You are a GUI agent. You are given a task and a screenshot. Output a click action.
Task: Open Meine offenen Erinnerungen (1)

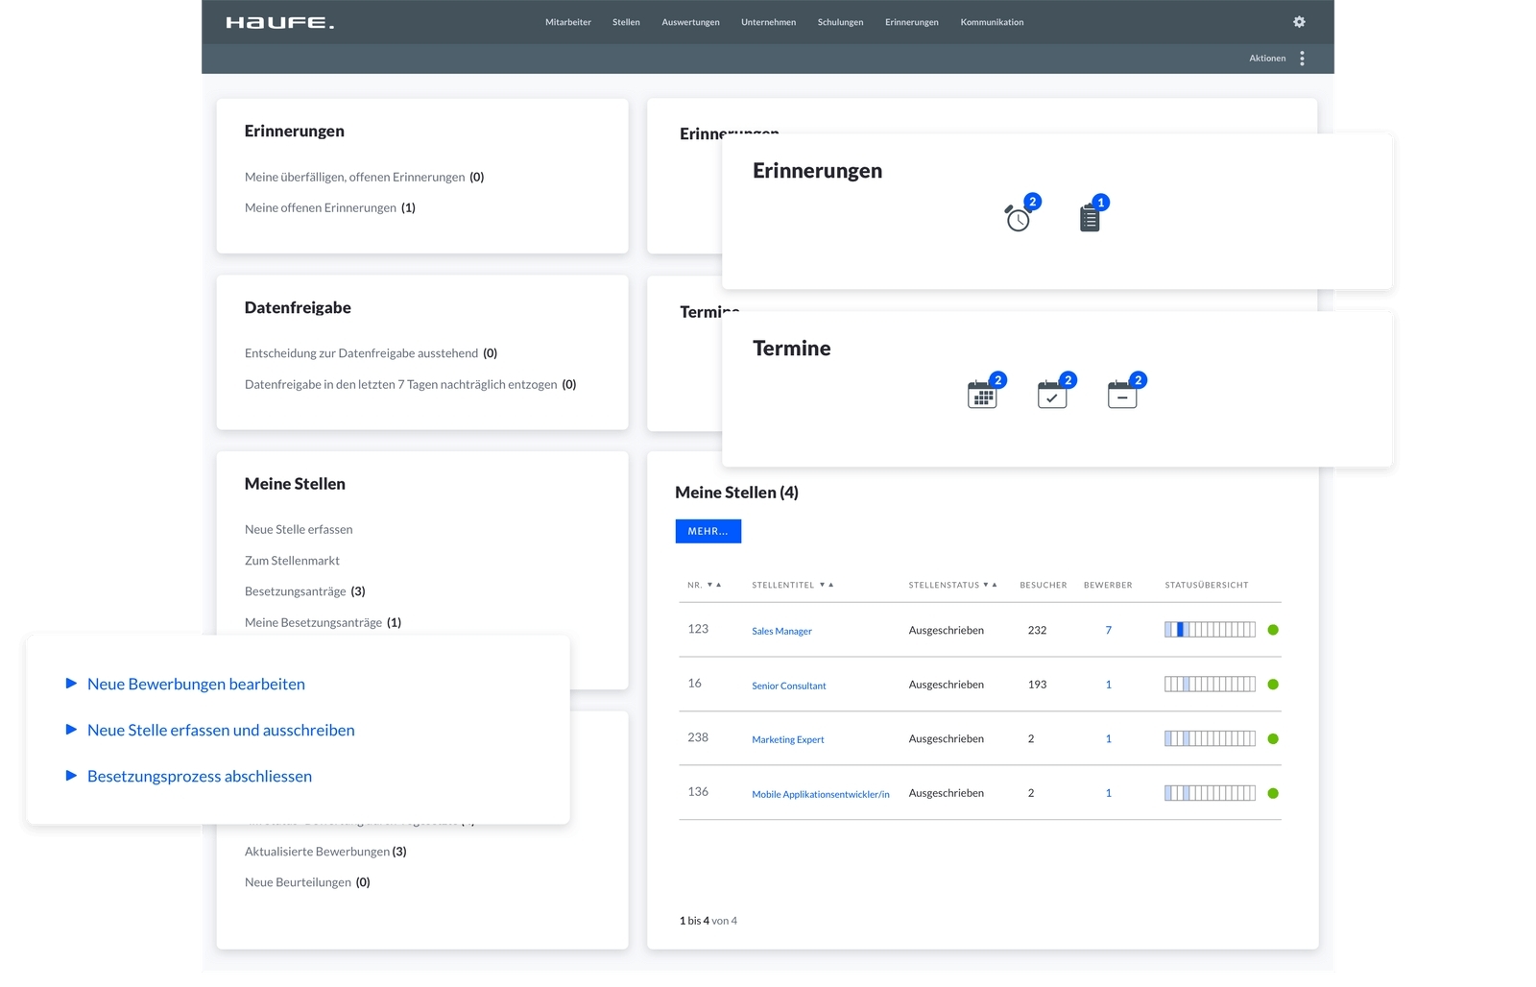point(330,207)
